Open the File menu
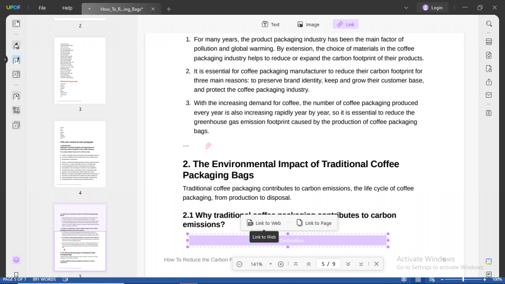The image size is (505, 284). click(x=42, y=8)
